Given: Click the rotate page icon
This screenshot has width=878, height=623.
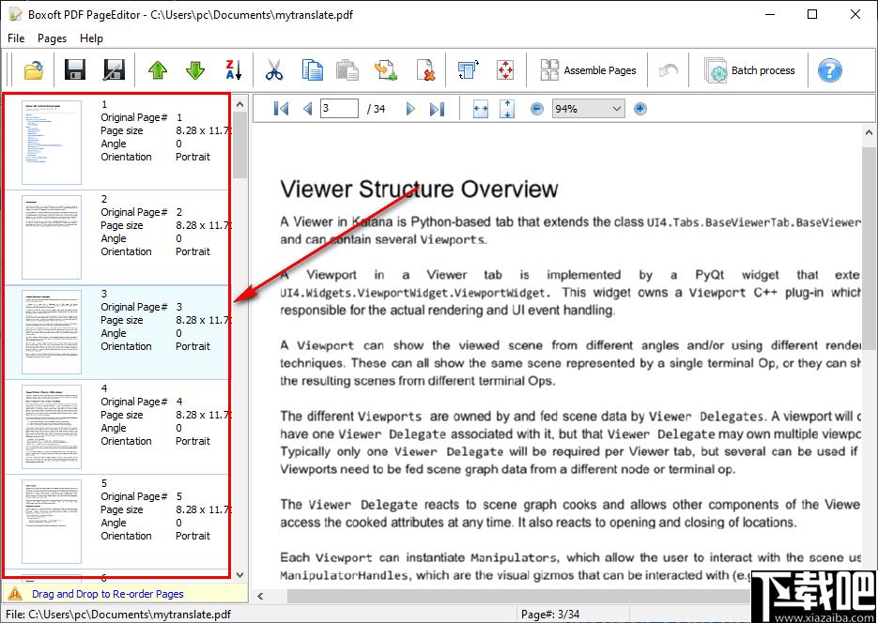Looking at the screenshot, I should click(x=469, y=70).
